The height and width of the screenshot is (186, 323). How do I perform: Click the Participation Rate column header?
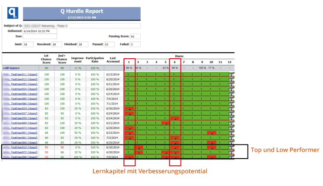(x=95, y=60)
